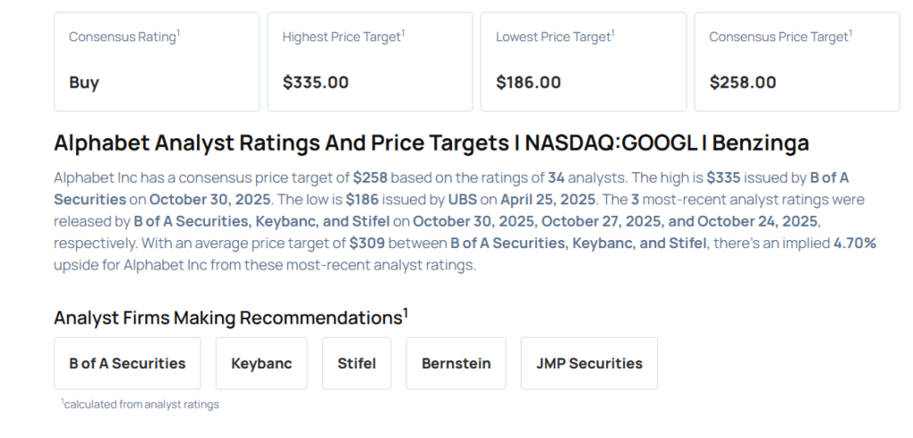Open the Consensus Price Target card label
This screenshot has width=913, height=438.
pos(779,37)
